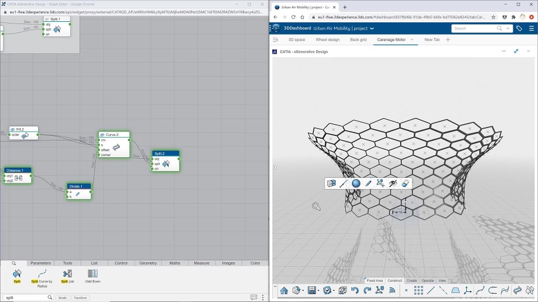Click the home icon in action bar

point(284,290)
